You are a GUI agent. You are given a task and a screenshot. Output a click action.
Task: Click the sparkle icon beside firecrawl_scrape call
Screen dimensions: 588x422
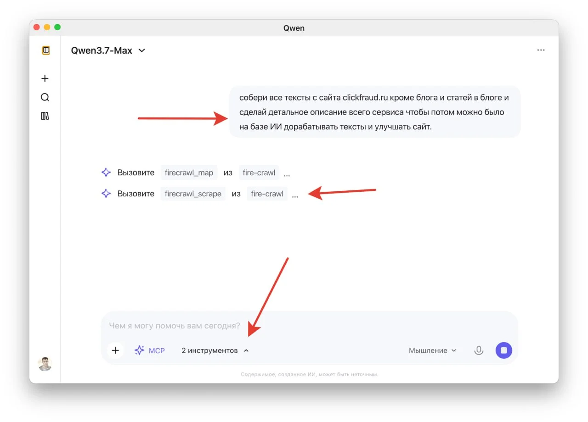point(106,194)
